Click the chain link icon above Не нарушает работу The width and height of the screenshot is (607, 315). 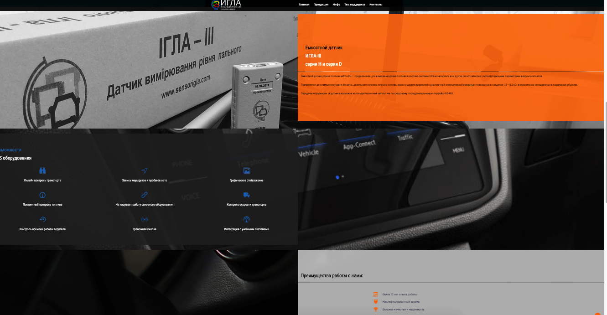pyautogui.click(x=145, y=195)
